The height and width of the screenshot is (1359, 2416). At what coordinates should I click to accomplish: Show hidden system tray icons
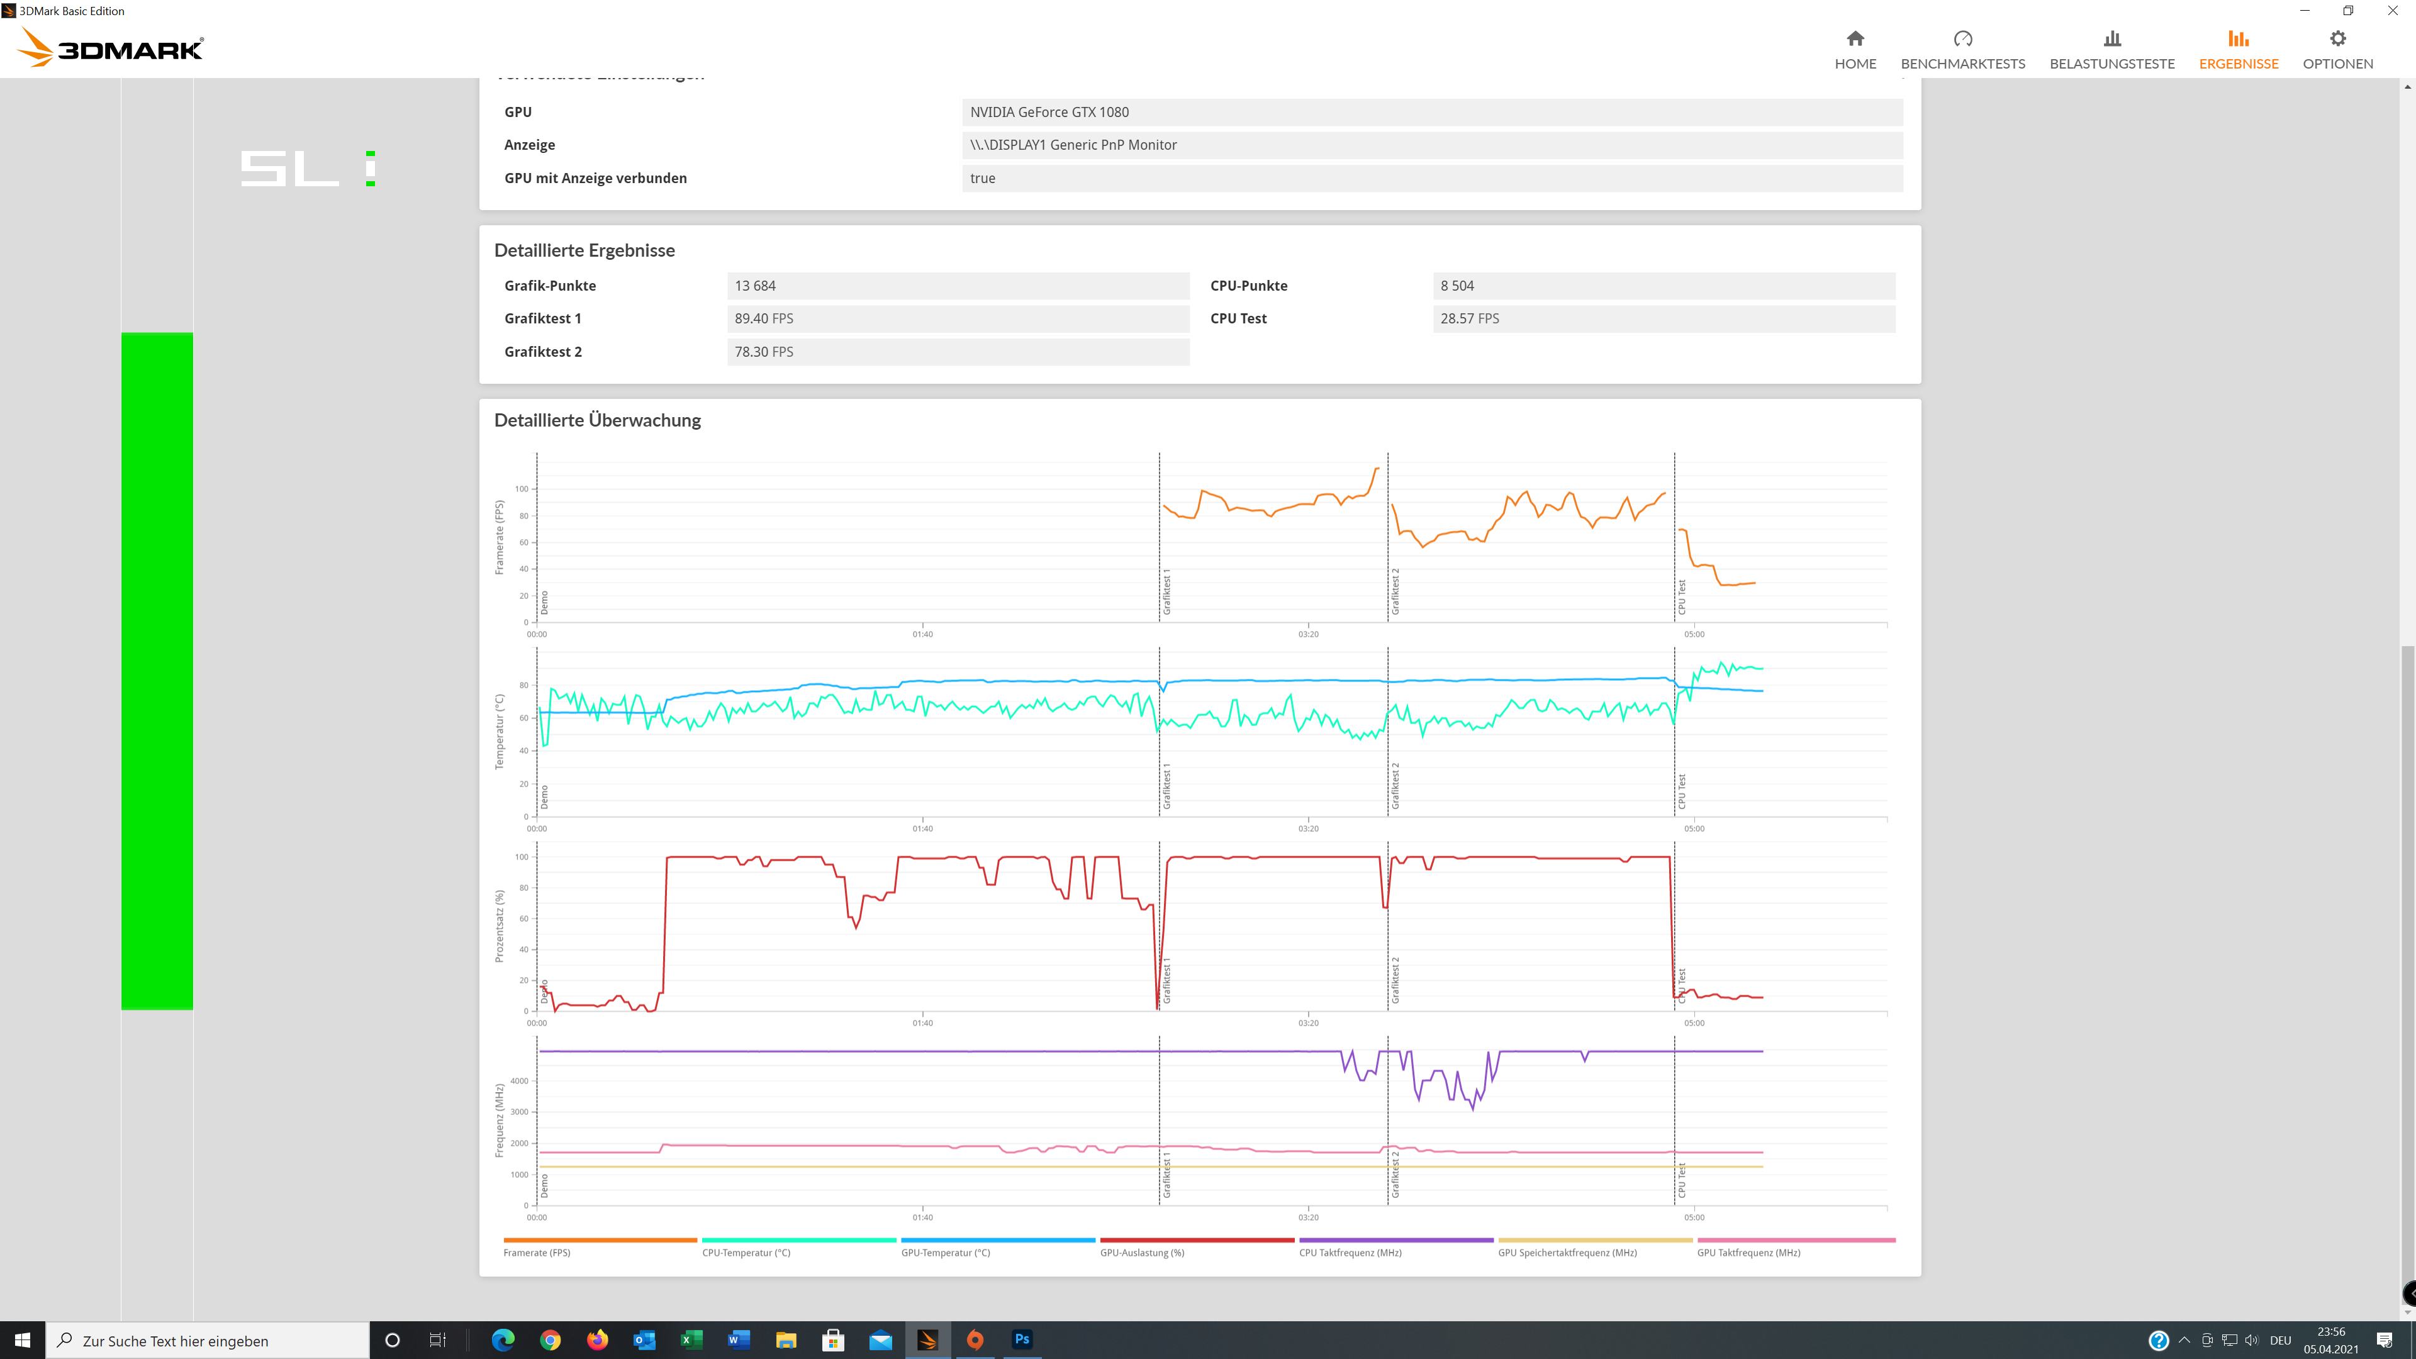pyautogui.click(x=2184, y=1339)
